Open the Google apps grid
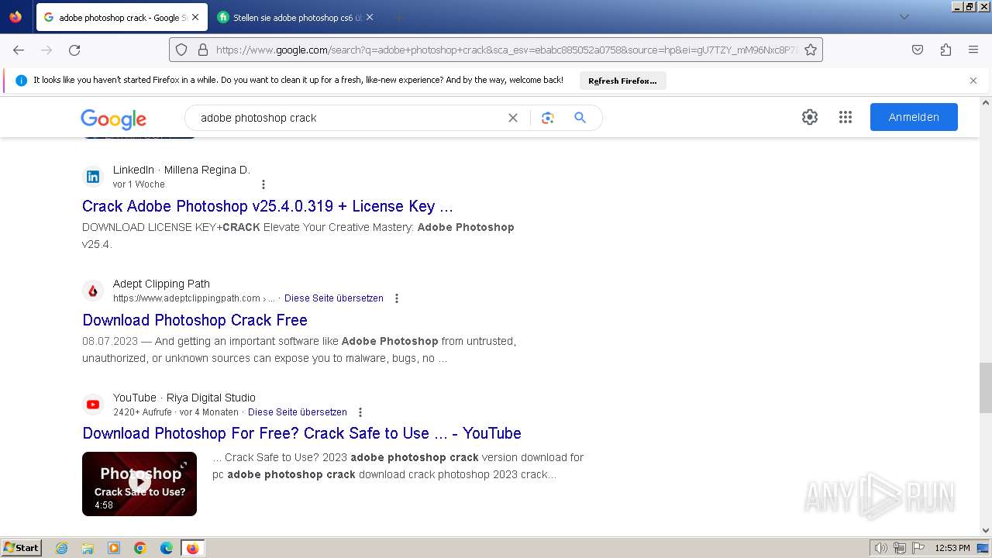 coord(846,117)
